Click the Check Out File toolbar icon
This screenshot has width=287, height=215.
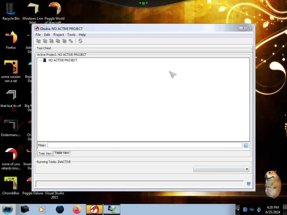coord(45,41)
